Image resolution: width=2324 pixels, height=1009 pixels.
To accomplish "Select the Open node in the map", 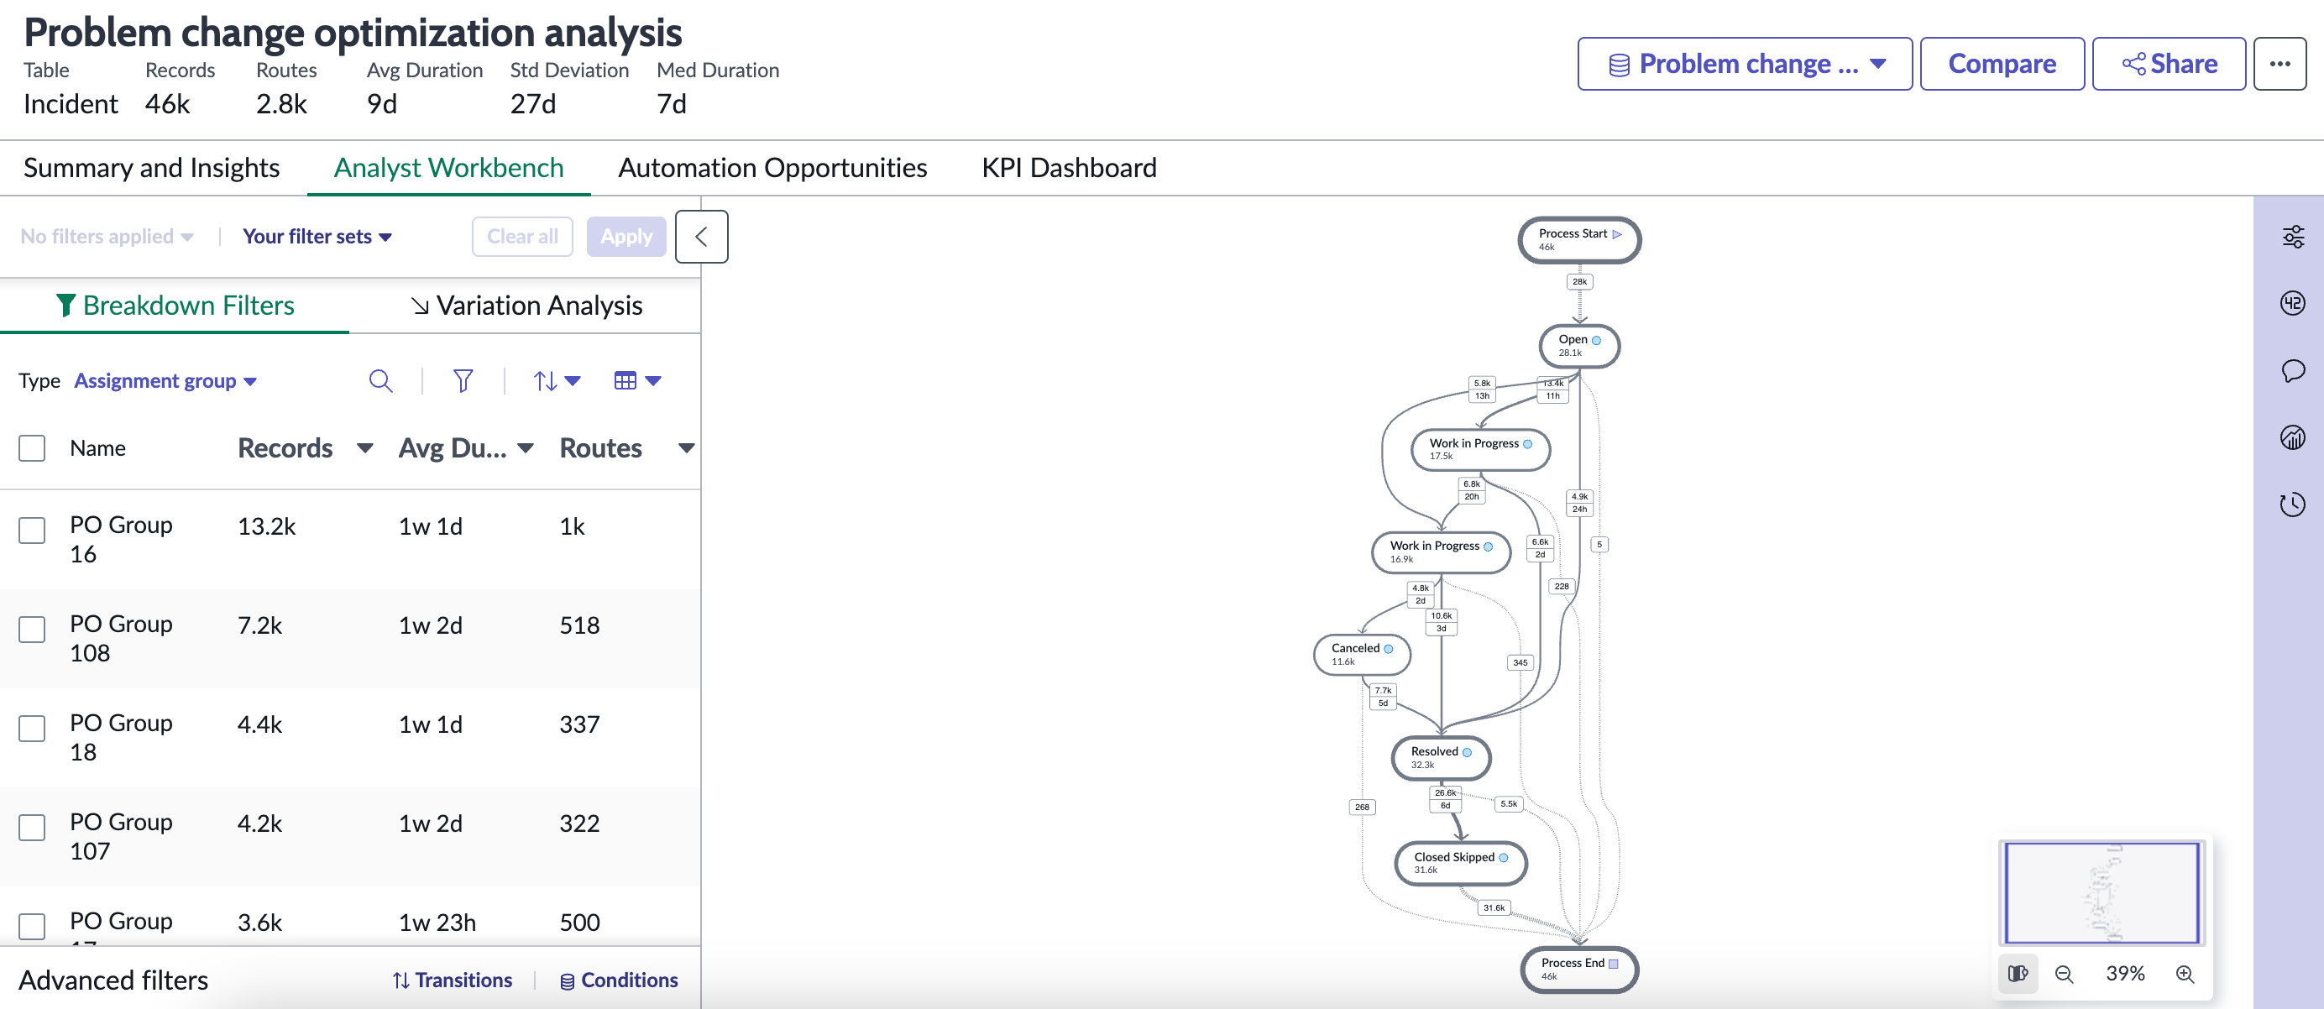I will coord(1578,346).
